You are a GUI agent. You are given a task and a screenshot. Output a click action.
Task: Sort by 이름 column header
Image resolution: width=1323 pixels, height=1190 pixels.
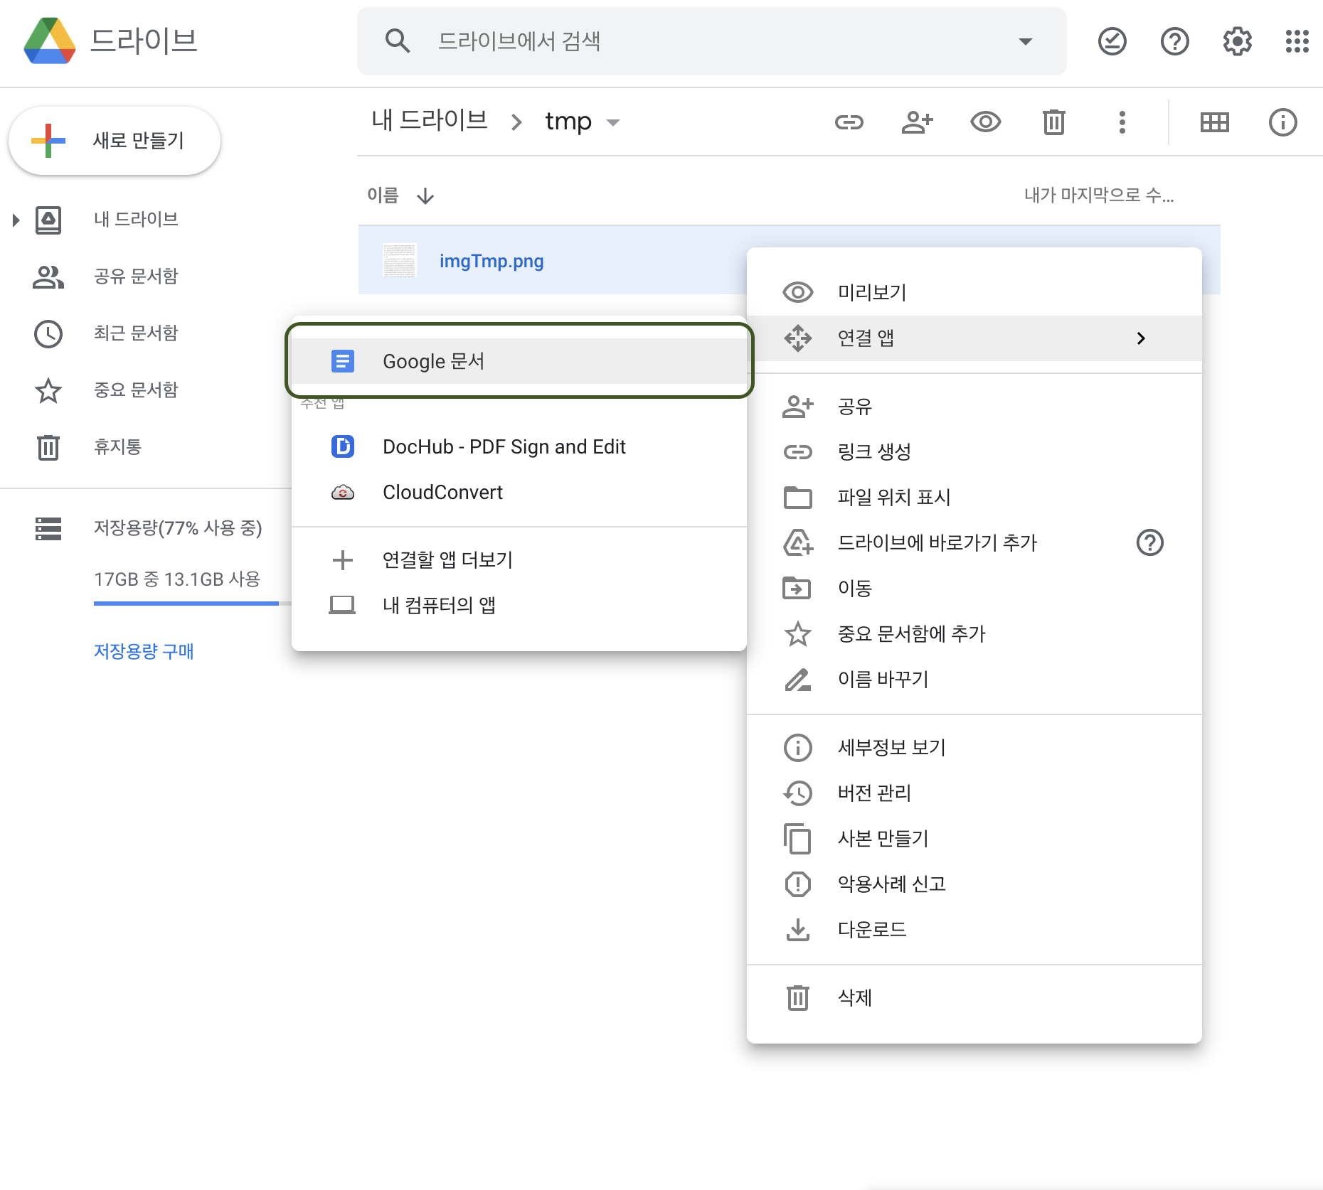(x=383, y=195)
